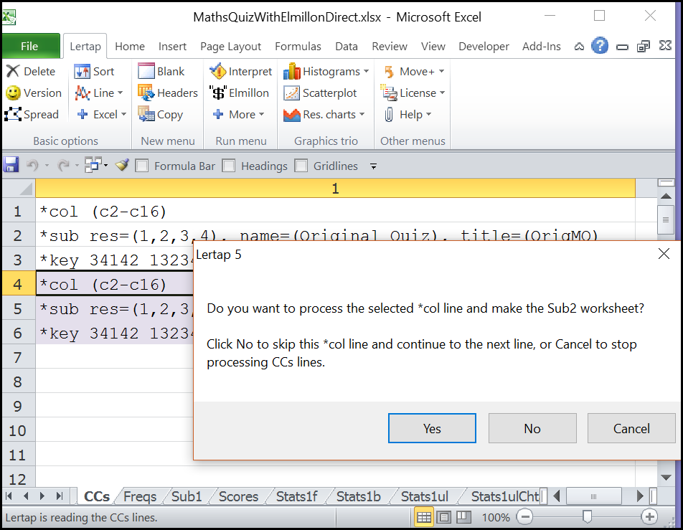The width and height of the screenshot is (683, 530).
Task: Open Customize Quick Access Toolbar dropdown
Action: coord(373,166)
